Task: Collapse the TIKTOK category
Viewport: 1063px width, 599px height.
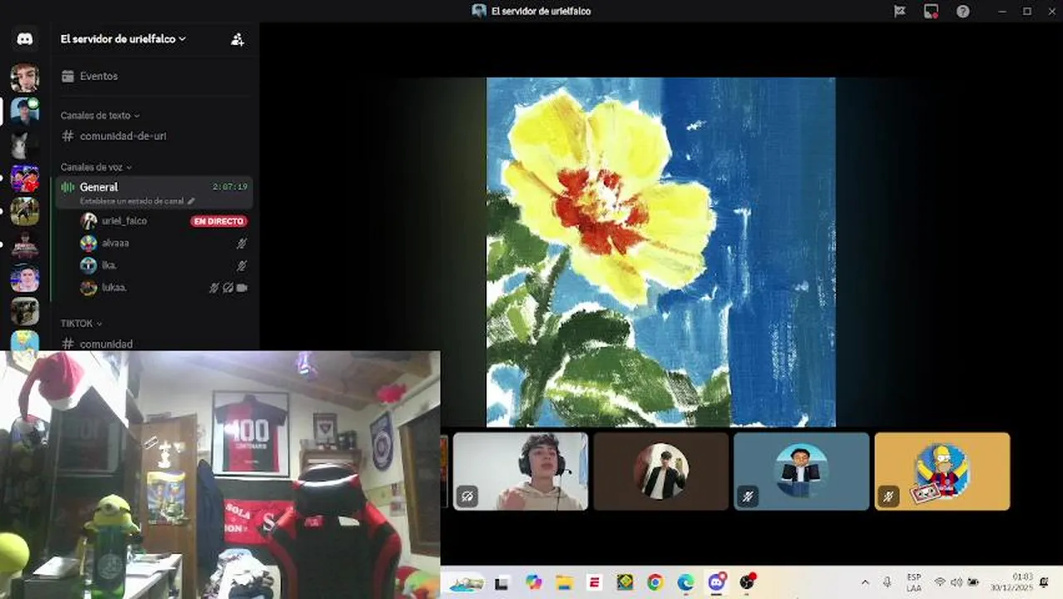Action: point(81,323)
